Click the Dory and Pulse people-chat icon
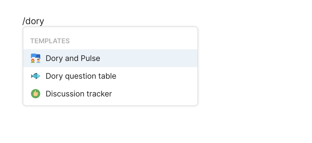 point(36,58)
